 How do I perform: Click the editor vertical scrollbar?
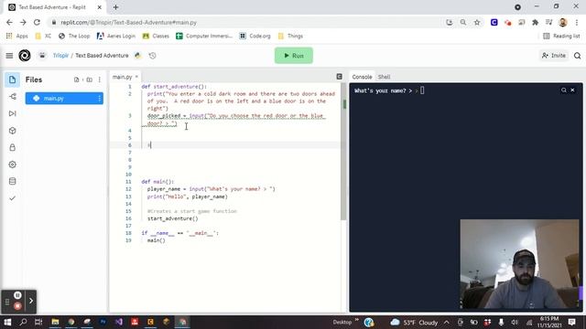(343, 153)
